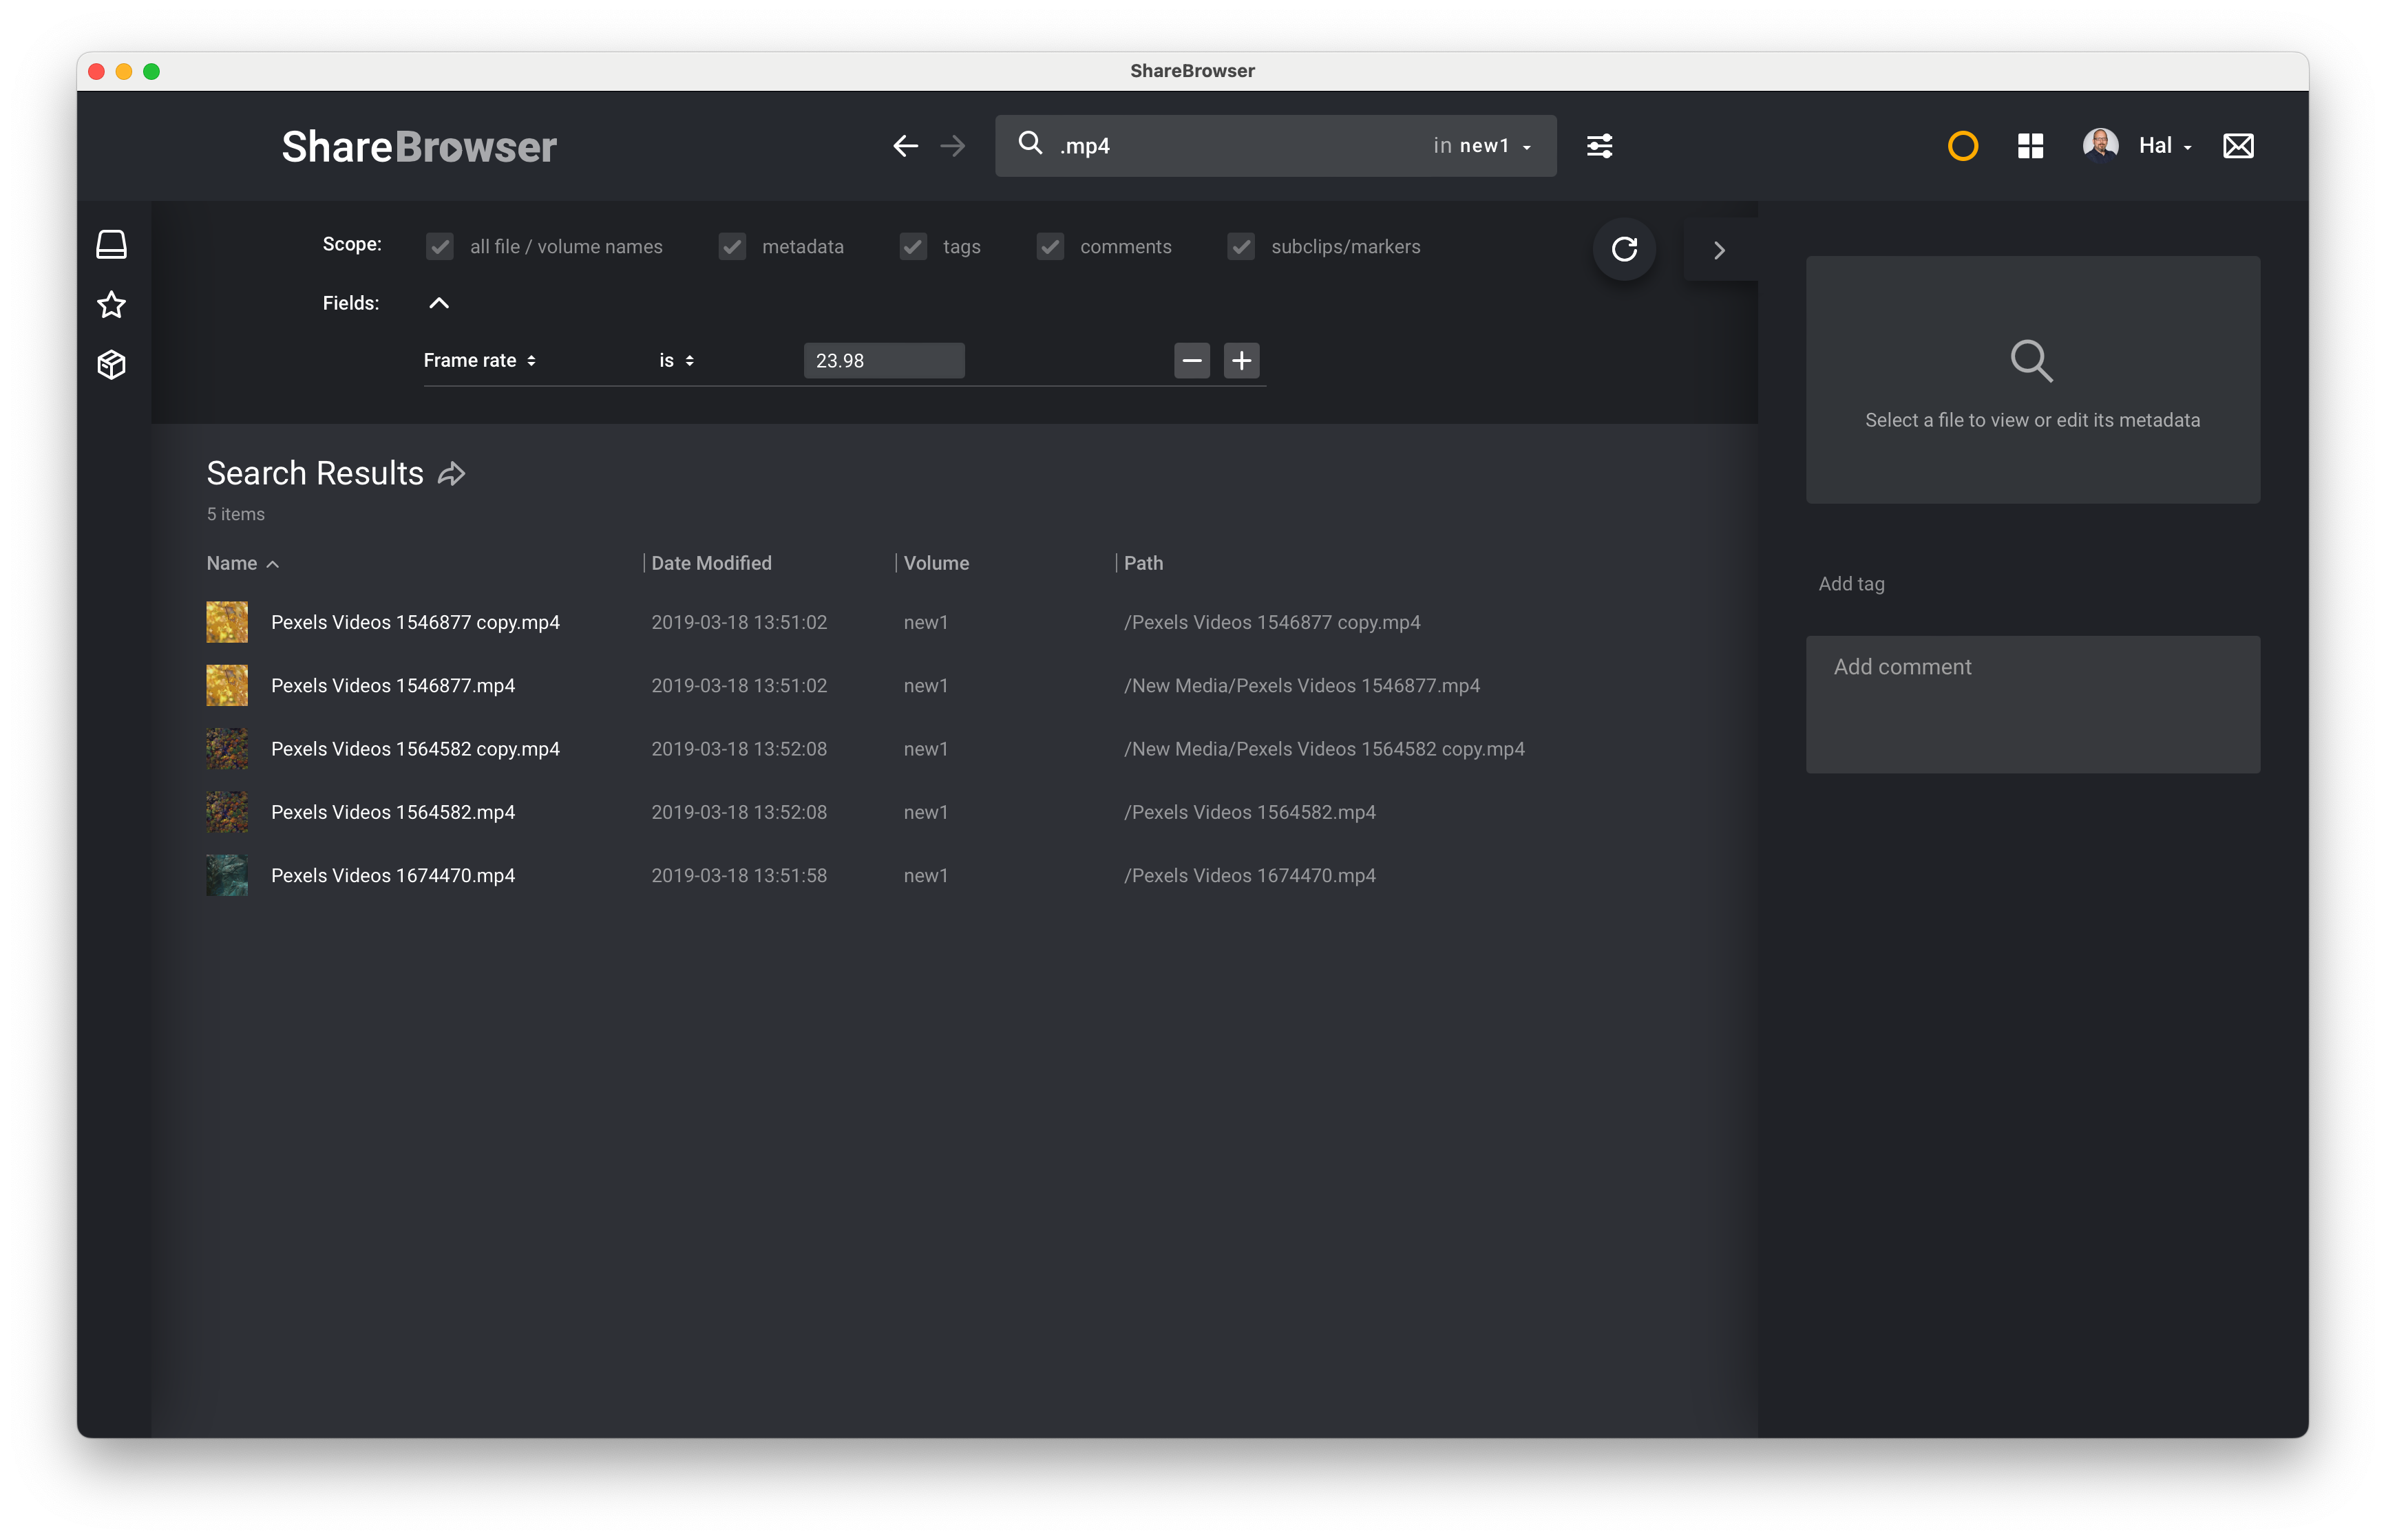Image resolution: width=2386 pixels, height=1540 pixels.
Task: Select file name Pexels Videos 1674470.mp4
Action: [393, 876]
